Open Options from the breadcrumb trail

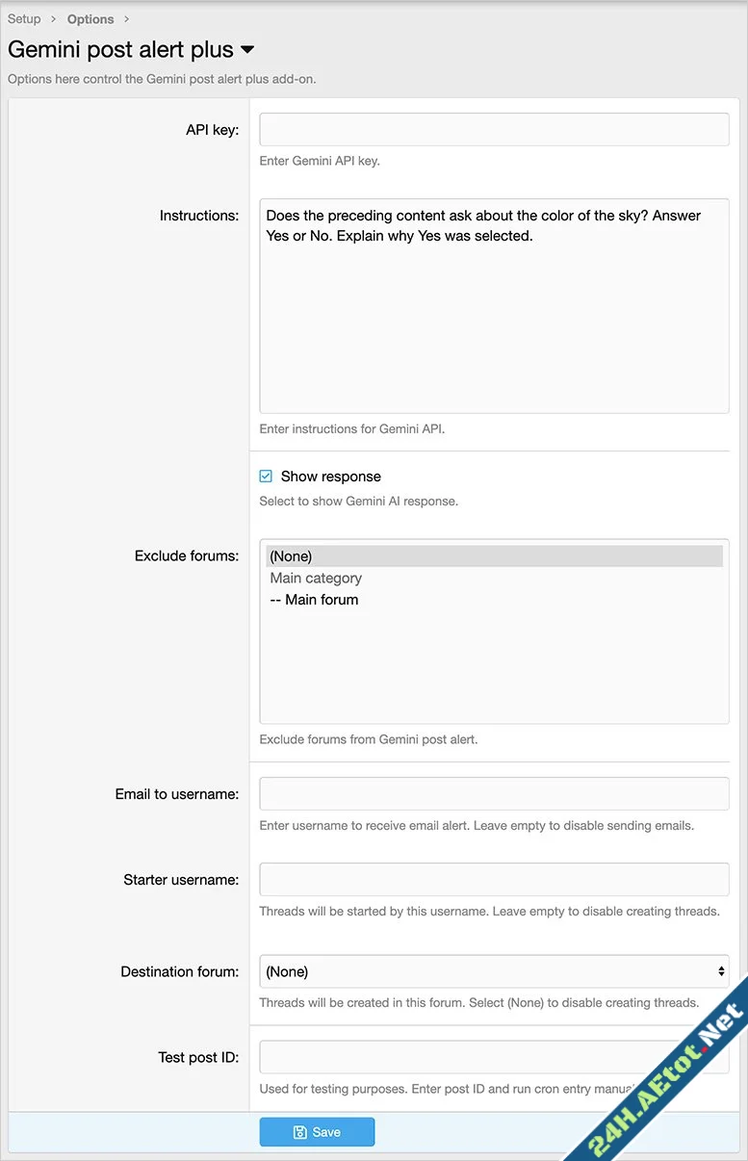90,18
